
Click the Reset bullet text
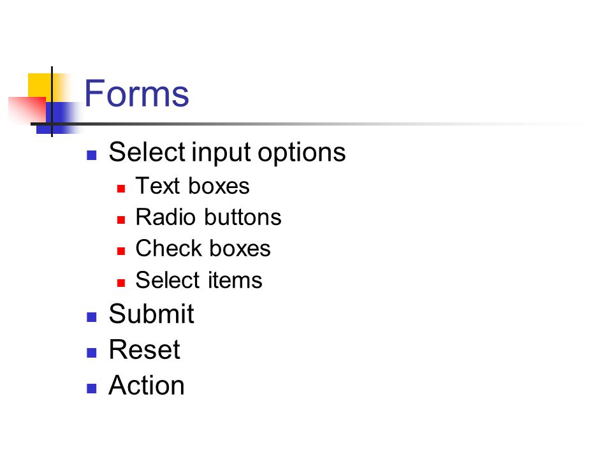pos(145,349)
